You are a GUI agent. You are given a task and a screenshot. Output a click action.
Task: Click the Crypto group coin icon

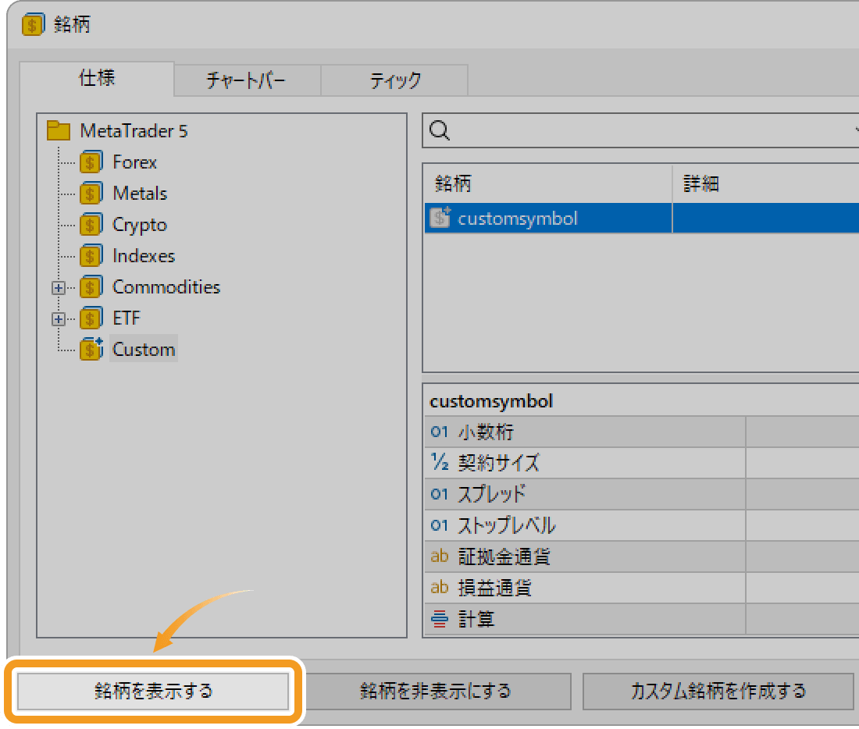click(x=91, y=225)
